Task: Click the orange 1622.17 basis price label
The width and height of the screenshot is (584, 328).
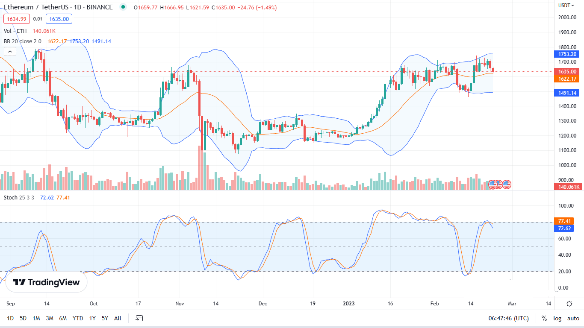Action: tap(566, 79)
